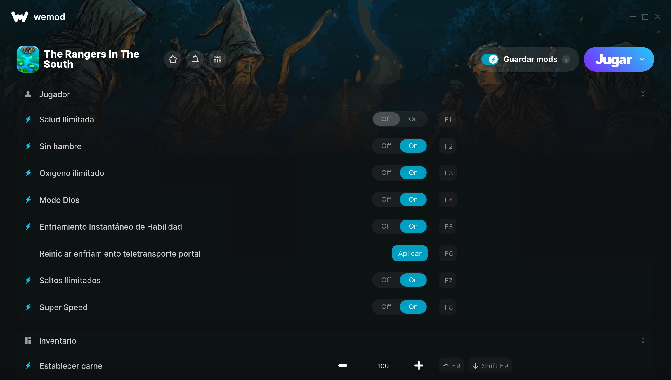Decrease Establecer carne with minus icon
Viewport: 671px width, 380px height.
(343, 365)
